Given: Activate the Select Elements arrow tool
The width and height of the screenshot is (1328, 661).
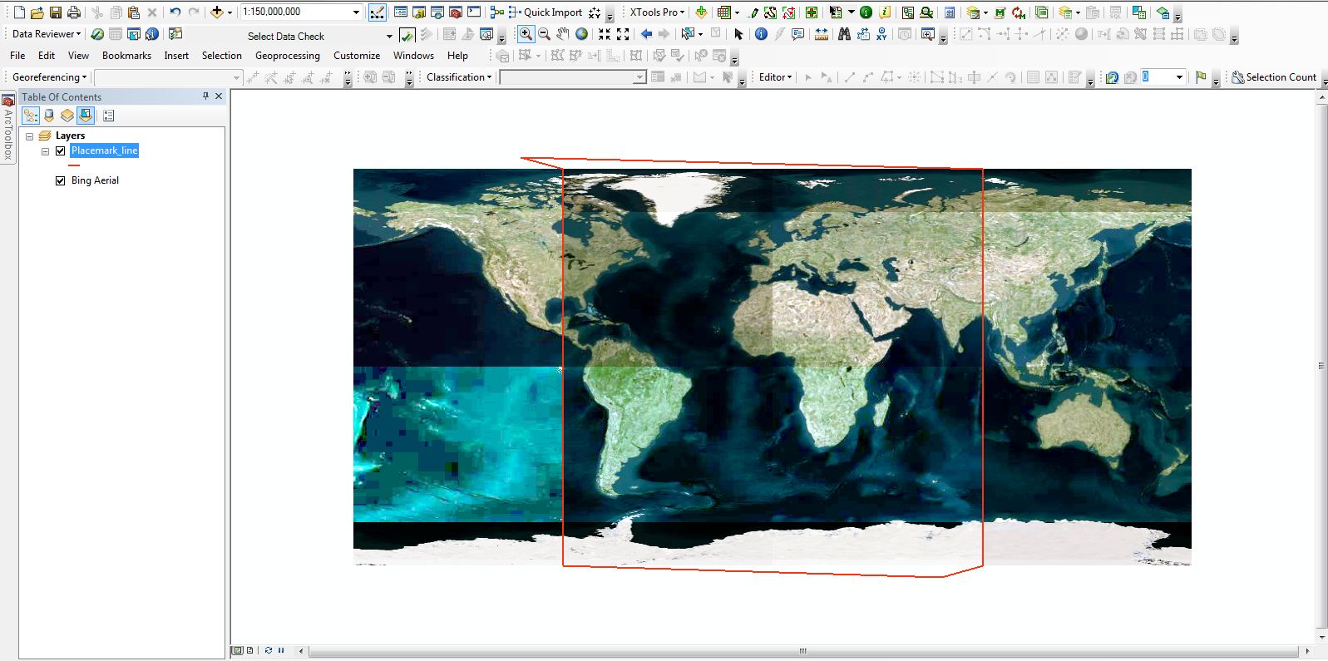Looking at the screenshot, I should pyautogui.click(x=738, y=34).
